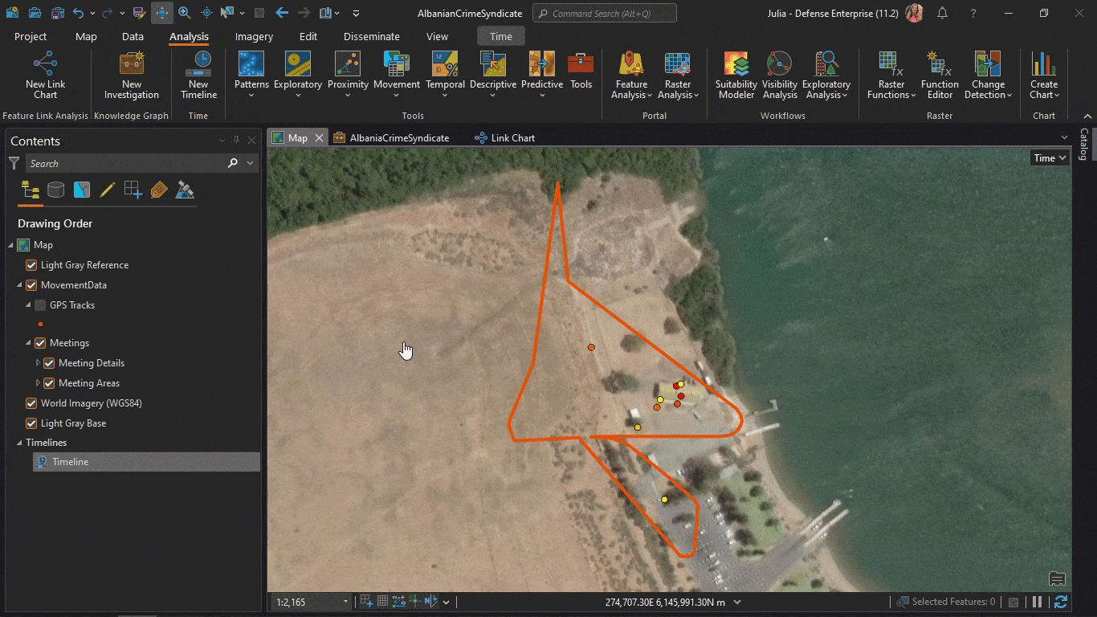The width and height of the screenshot is (1097, 617).
Task: Open the analysis Tools toolbox
Action: [581, 71]
